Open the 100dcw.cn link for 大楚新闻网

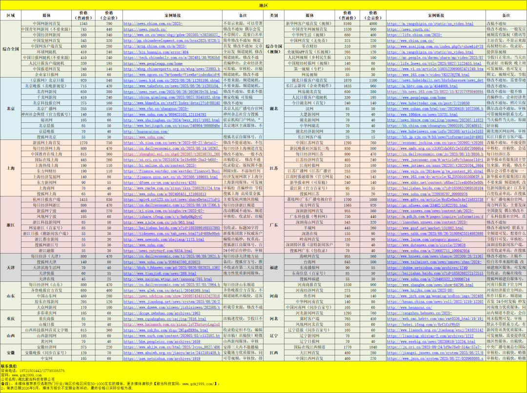point(422,114)
